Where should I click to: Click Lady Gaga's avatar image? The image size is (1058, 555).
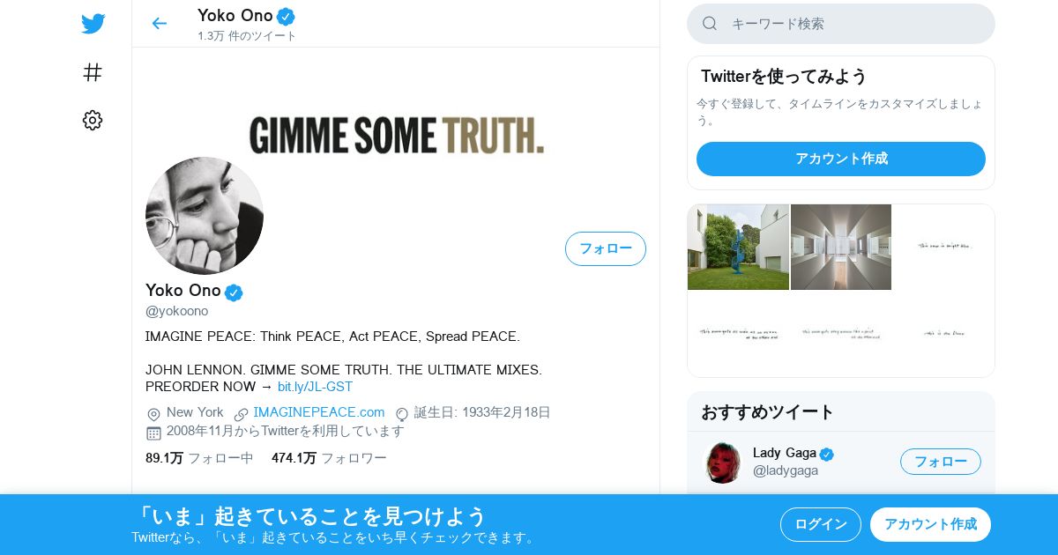tap(723, 462)
